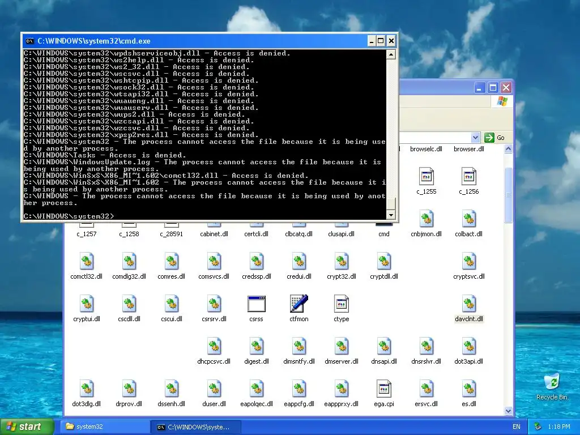The width and height of the screenshot is (580, 435).
Task: Click the clbcatq.dll file name
Action: tap(299, 234)
